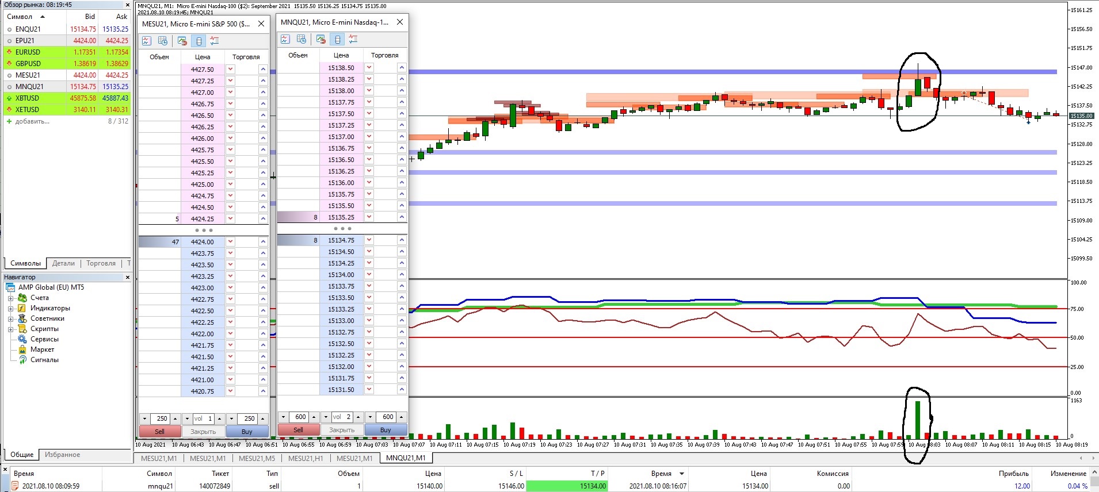Image resolution: width=1099 pixels, height=492 pixels.
Task: Click buy up arrow at 15134.75 row
Action: tap(402, 240)
